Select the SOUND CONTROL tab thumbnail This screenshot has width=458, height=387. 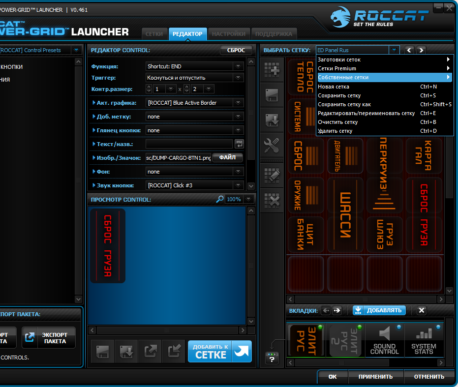click(384, 340)
